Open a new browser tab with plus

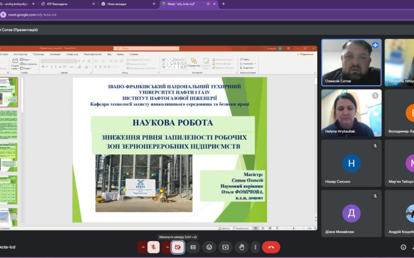[223, 4]
